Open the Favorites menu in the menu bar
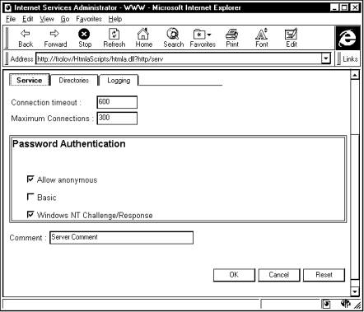The width and height of the screenshot is (364, 312). 89,19
